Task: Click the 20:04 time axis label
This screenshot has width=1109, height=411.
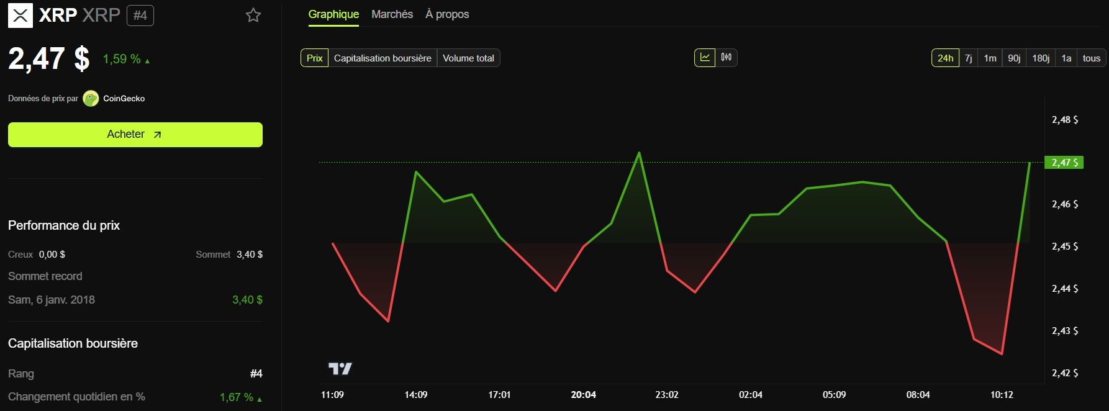Action: [583, 395]
